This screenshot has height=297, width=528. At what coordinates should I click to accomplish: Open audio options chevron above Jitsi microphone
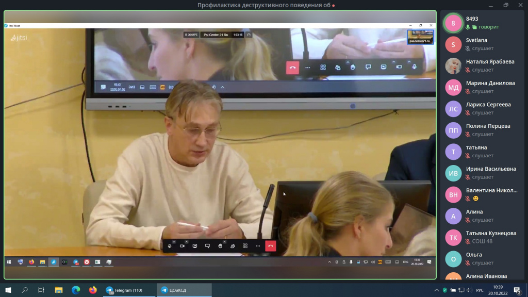[174, 242]
